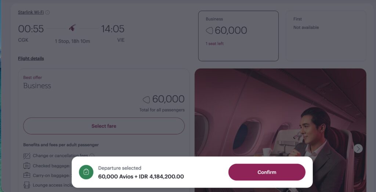Select the Business 60,000 Avios cabin card
This screenshot has height=192, width=376.
coord(238,36)
